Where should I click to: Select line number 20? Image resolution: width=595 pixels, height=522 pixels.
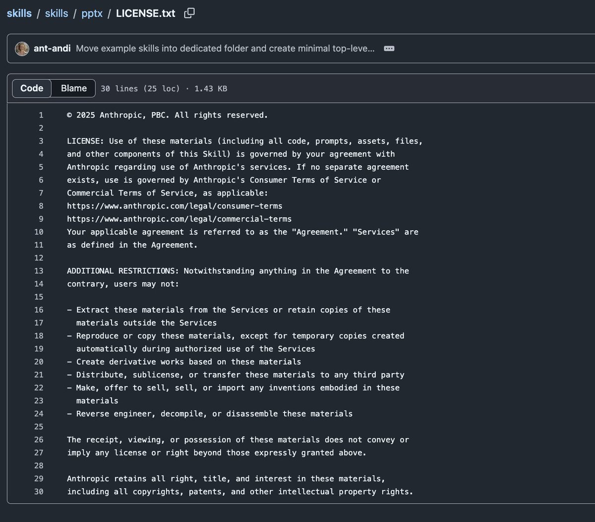[x=39, y=362]
